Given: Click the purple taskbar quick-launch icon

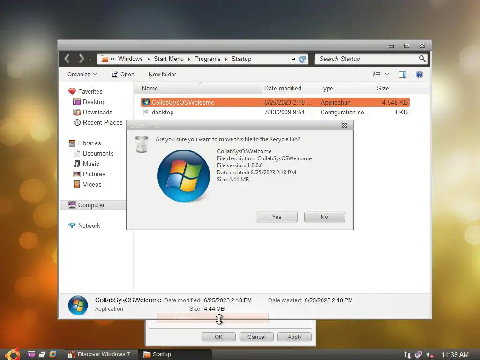Looking at the screenshot, I should click(x=31, y=354).
